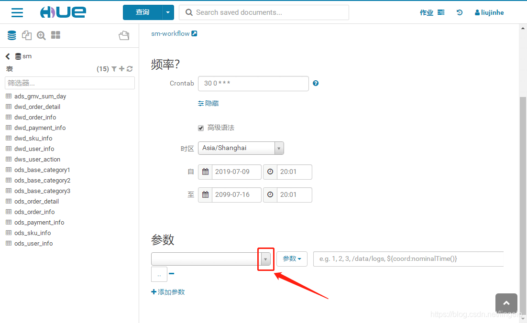Click the sm database name

click(x=27, y=56)
